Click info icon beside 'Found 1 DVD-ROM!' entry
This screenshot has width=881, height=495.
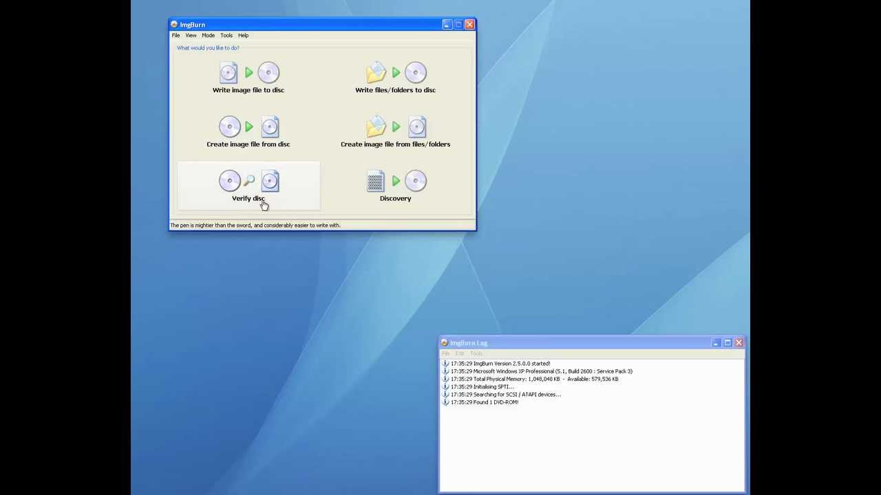click(x=445, y=402)
